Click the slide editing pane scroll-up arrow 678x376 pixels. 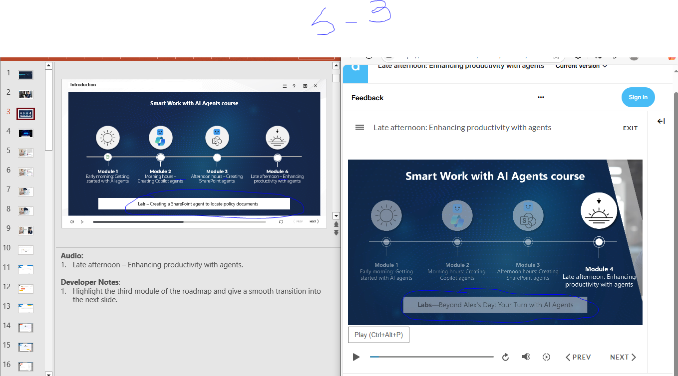336,65
